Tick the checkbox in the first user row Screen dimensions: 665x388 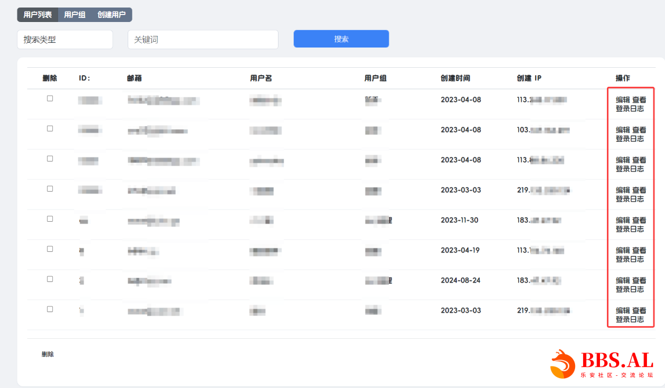click(50, 98)
